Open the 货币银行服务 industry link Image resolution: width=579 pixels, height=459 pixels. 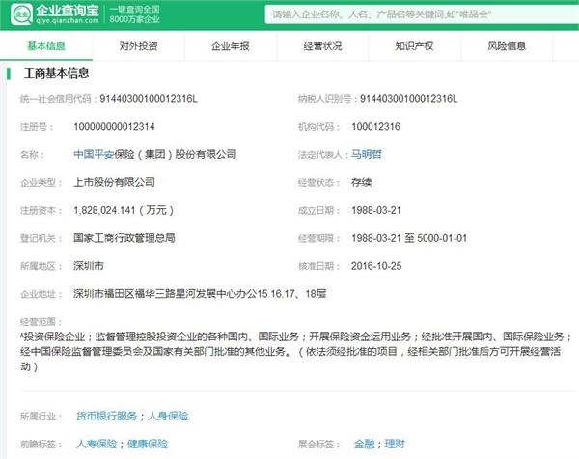[107, 416]
